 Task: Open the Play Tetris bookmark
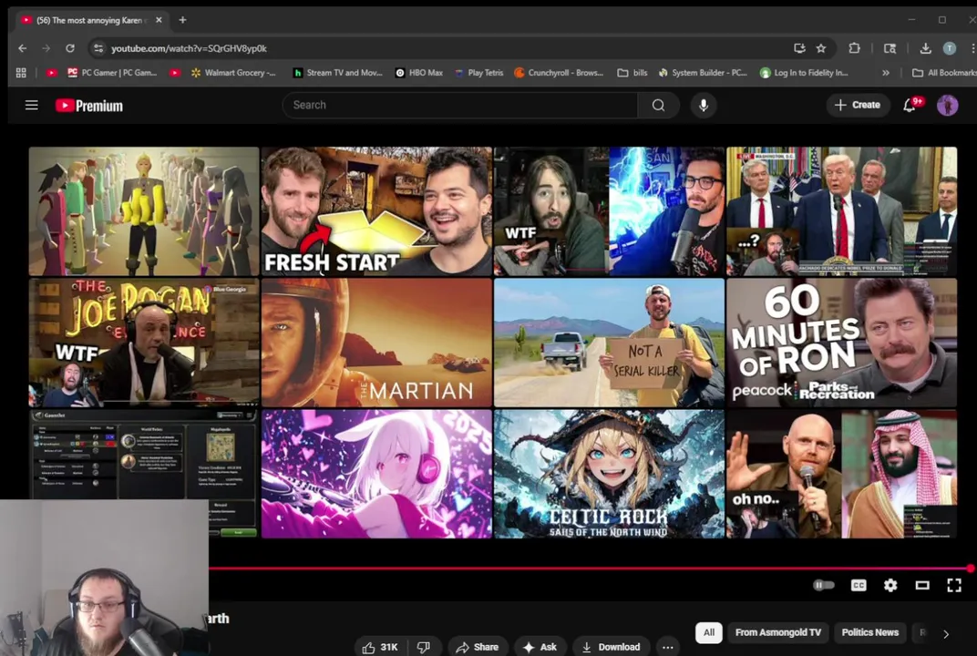pos(479,73)
